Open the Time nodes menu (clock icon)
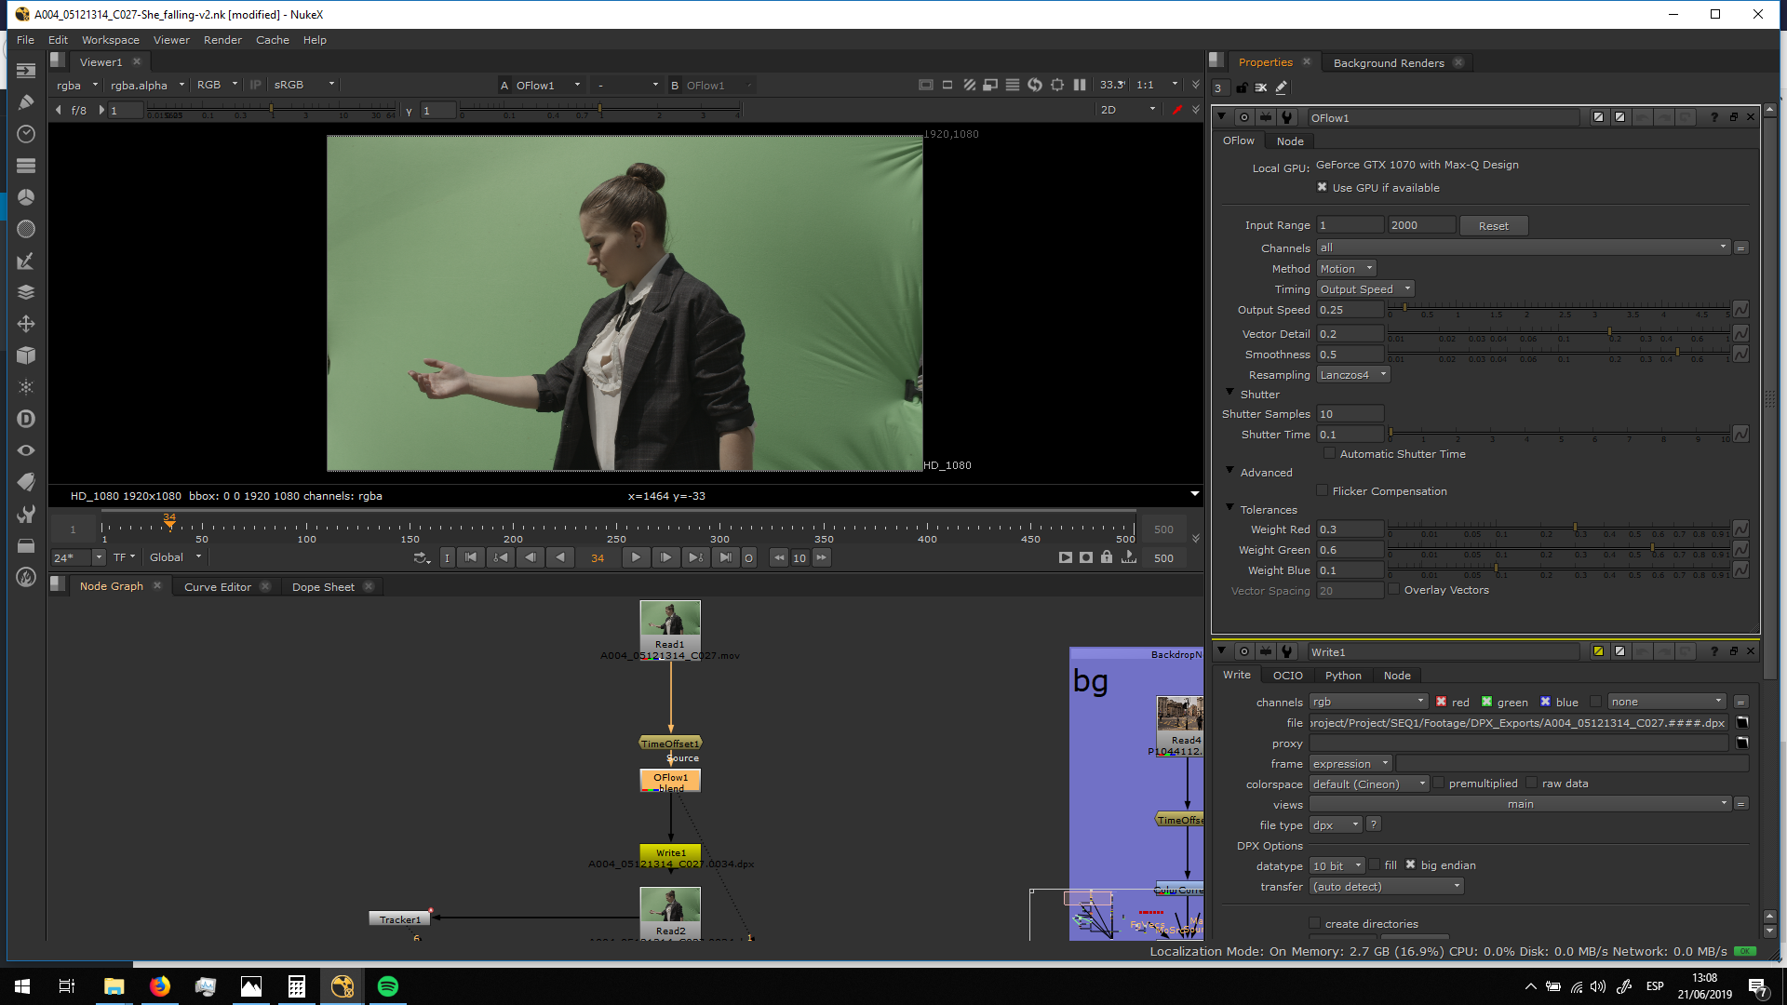 click(x=26, y=134)
